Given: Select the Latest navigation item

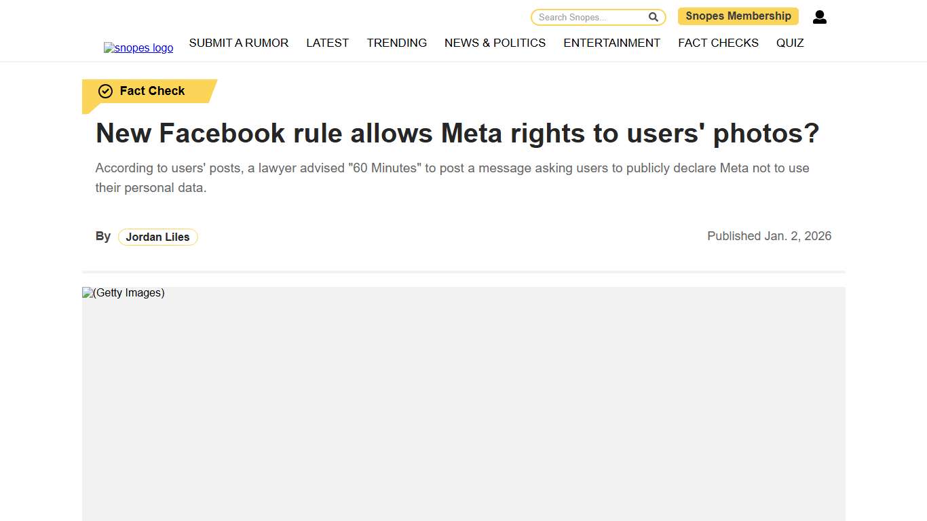Looking at the screenshot, I should [327, 43].
